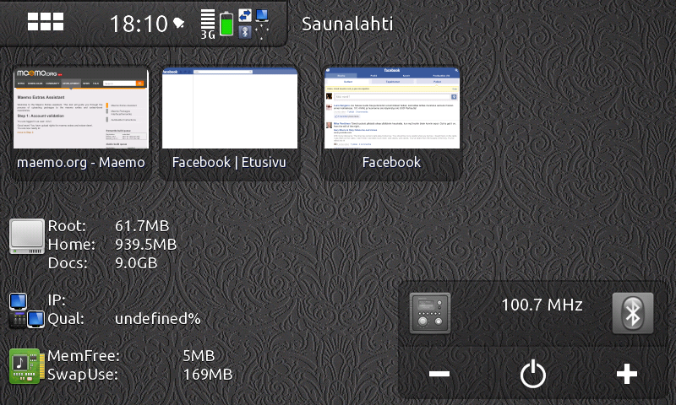
Task: Click the disk storage widget icon
Action: pos(27,236)
